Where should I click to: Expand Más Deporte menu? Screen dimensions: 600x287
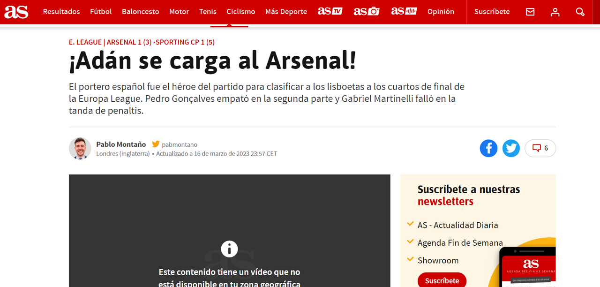coord(286,12)
